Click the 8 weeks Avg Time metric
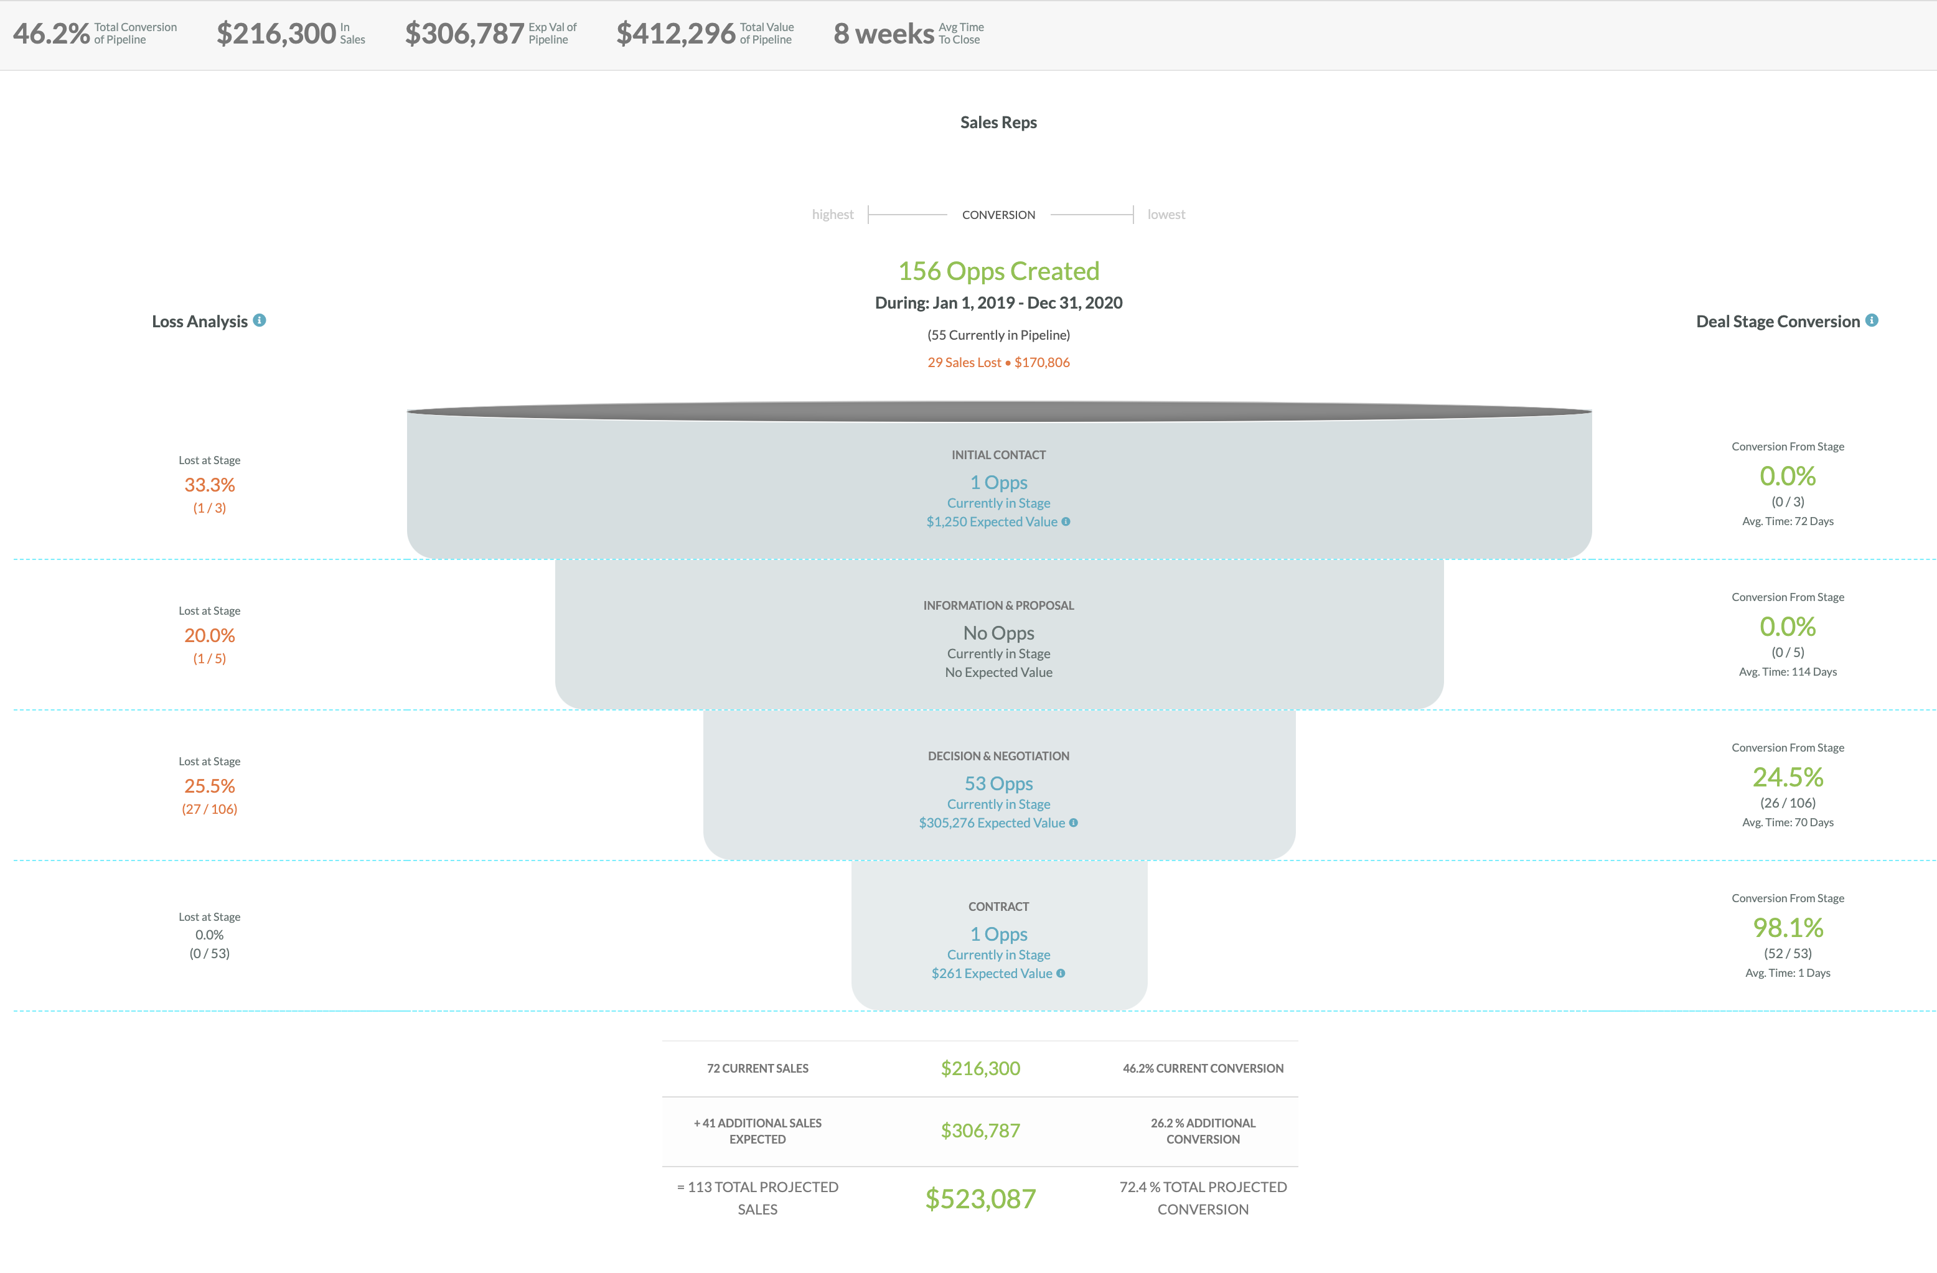Viewport: 1937px width, 1273px height. click(908, 34)
